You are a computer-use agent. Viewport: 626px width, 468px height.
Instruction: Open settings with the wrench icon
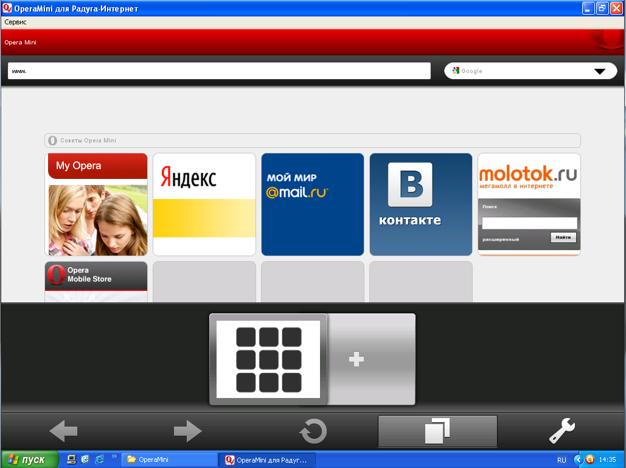tap(562, 431)
